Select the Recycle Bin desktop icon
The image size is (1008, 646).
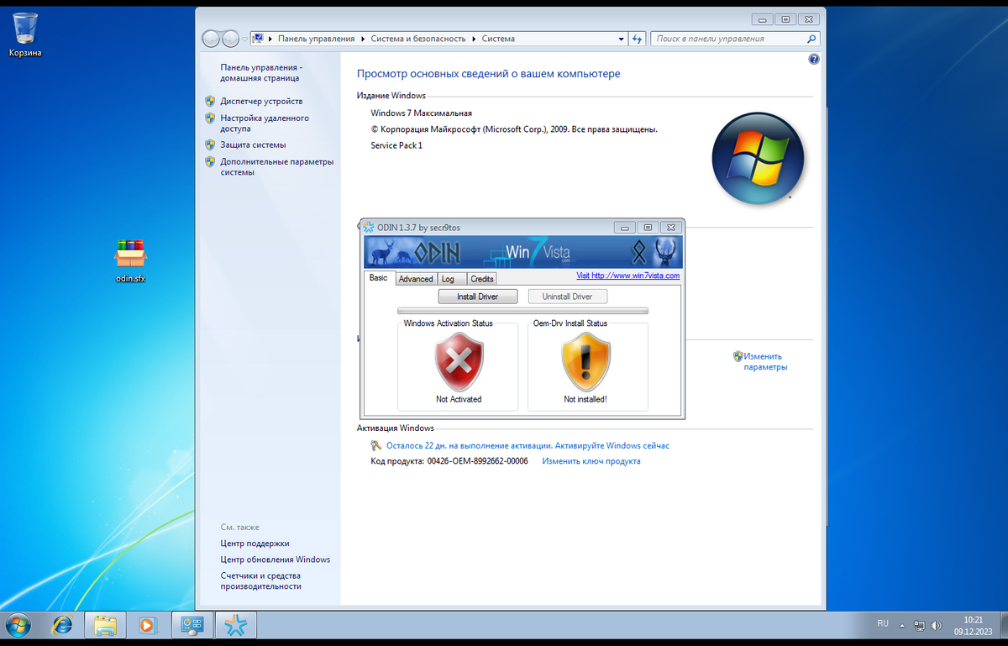(x=25, y=34)
